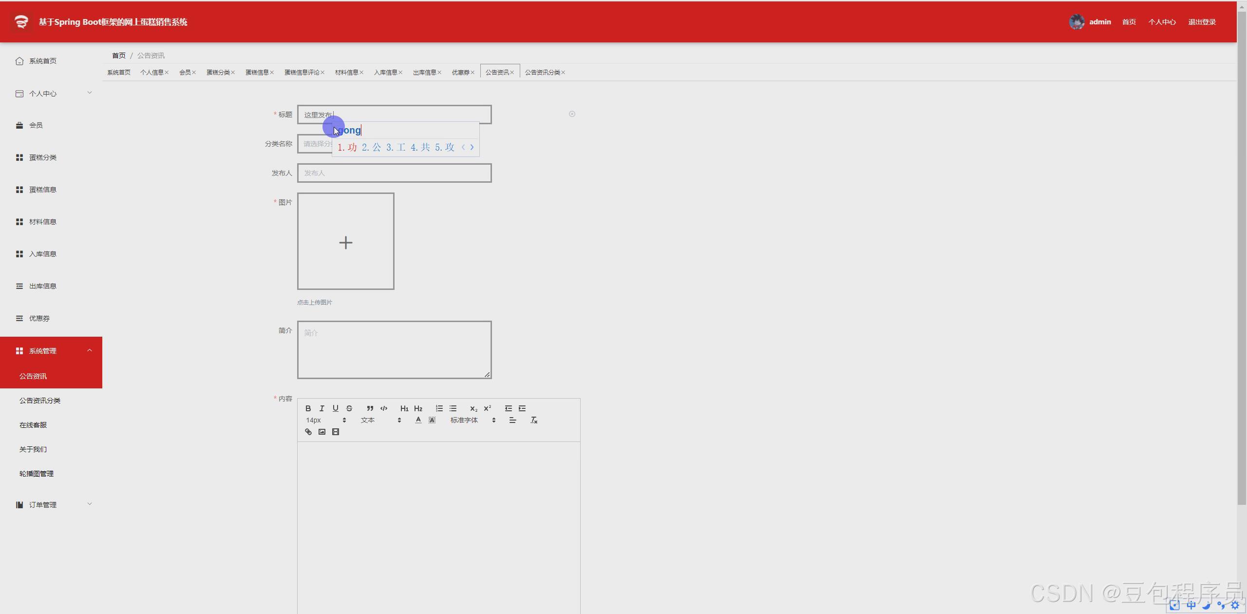Clear text formatting with Tx icon
This screenshot has width=1247, height=614.
[534, 420]
